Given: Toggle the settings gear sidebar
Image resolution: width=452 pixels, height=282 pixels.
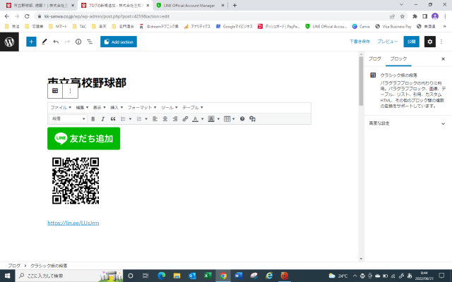Looking at the screenshot, I should click(430, 42).
